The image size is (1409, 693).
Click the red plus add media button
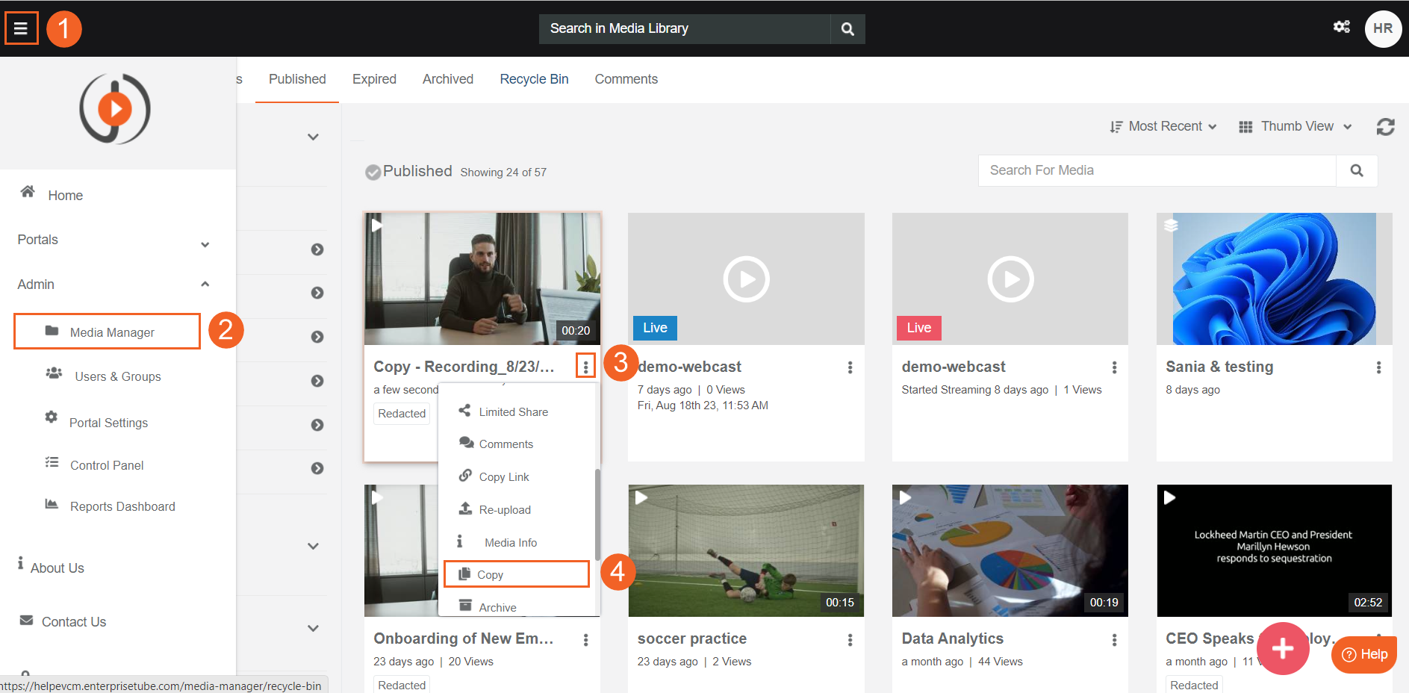pos(1282,648)
